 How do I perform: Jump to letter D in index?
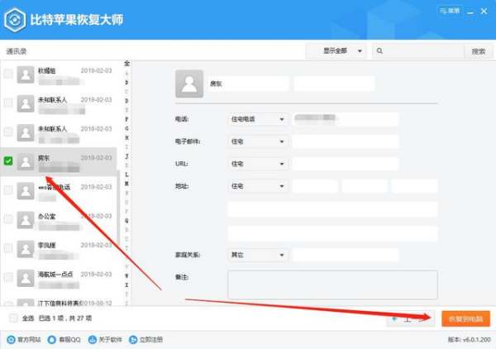126,101
